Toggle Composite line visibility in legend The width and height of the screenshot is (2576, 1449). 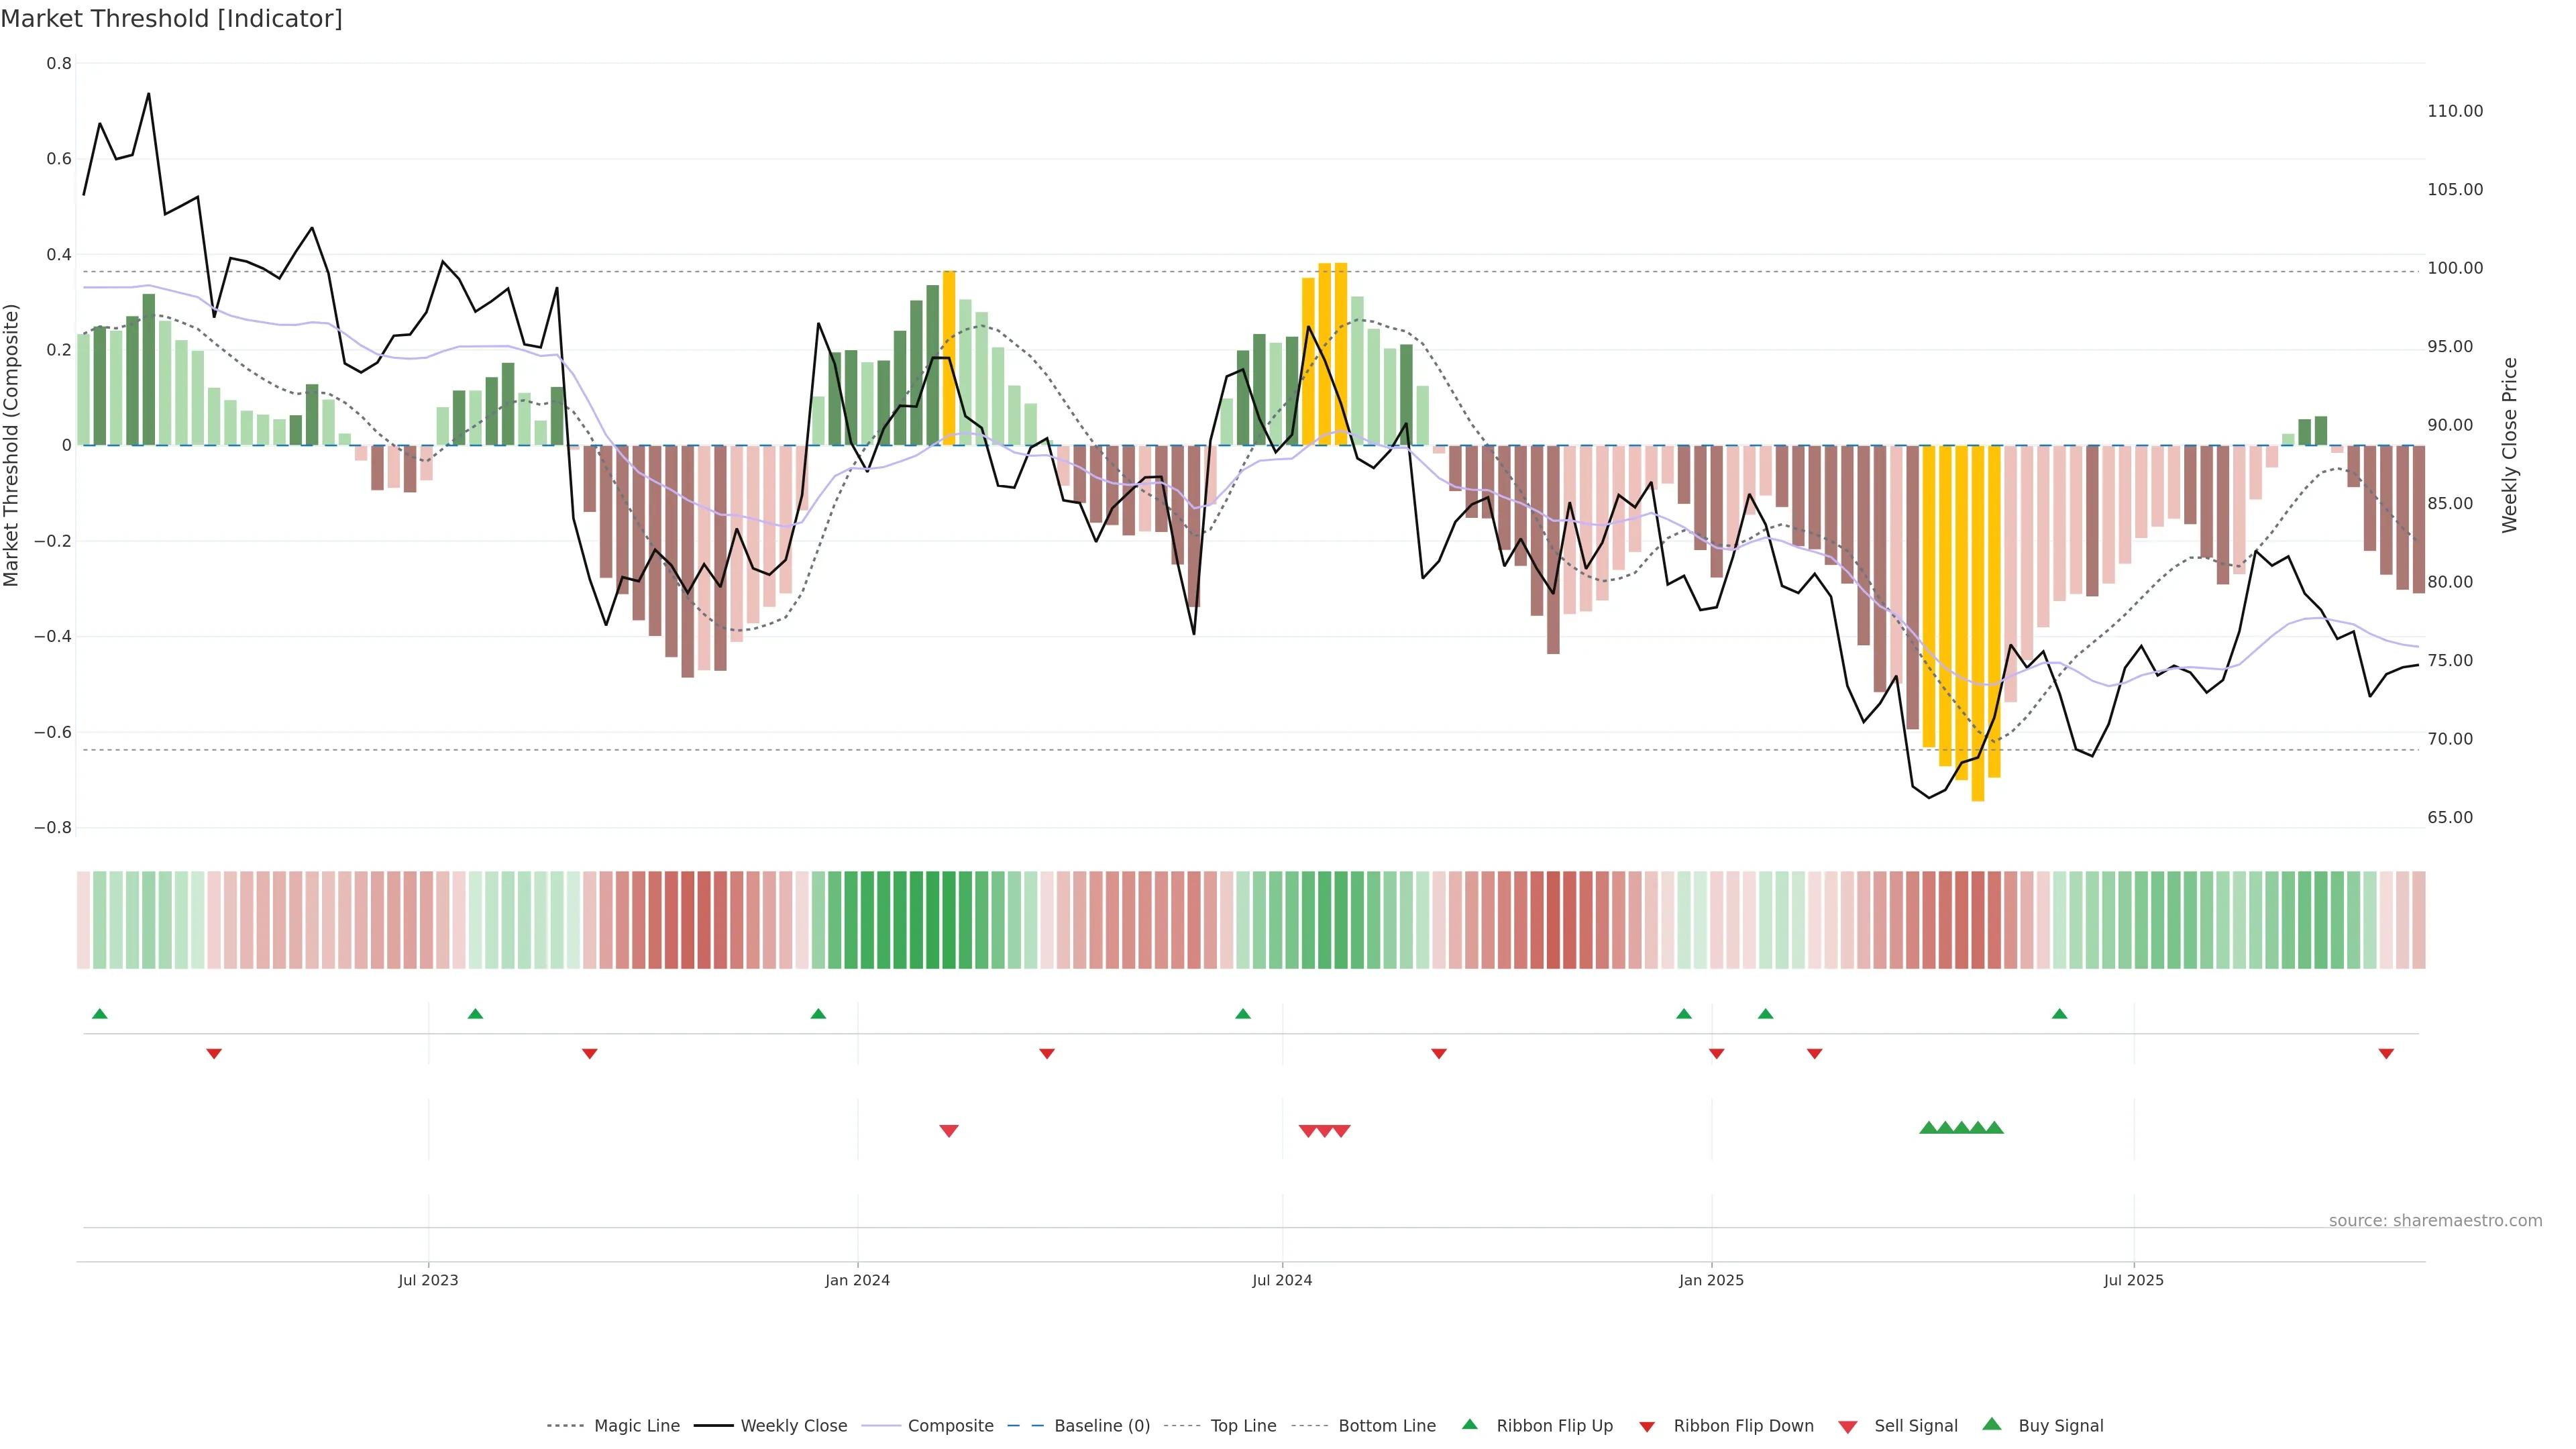(x=950, y=1426)
